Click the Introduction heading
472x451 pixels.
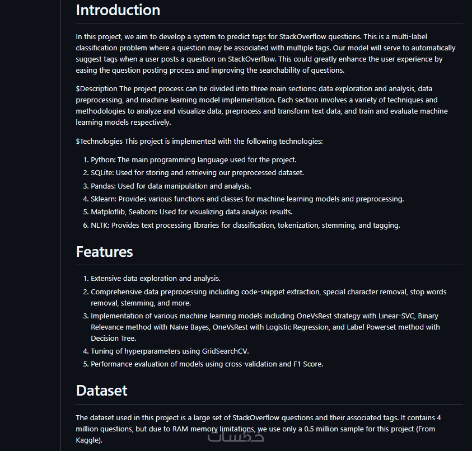[x=118, y=10]
